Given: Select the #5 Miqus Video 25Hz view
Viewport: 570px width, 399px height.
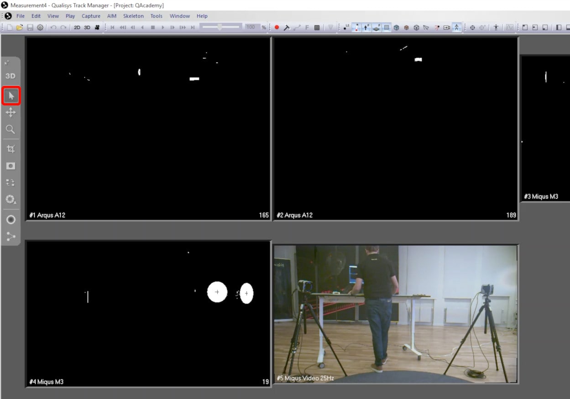Looking at the screenshot, I should 396,314.
